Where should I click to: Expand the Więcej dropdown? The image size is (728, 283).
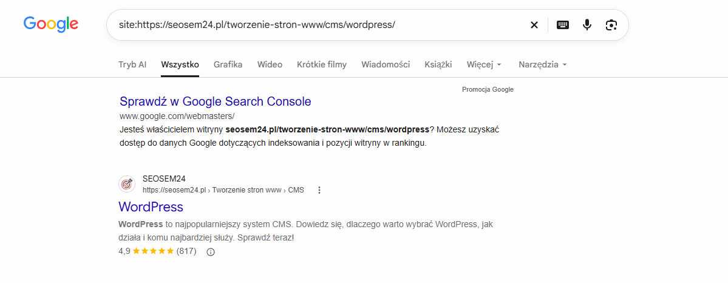coord(485,64)
